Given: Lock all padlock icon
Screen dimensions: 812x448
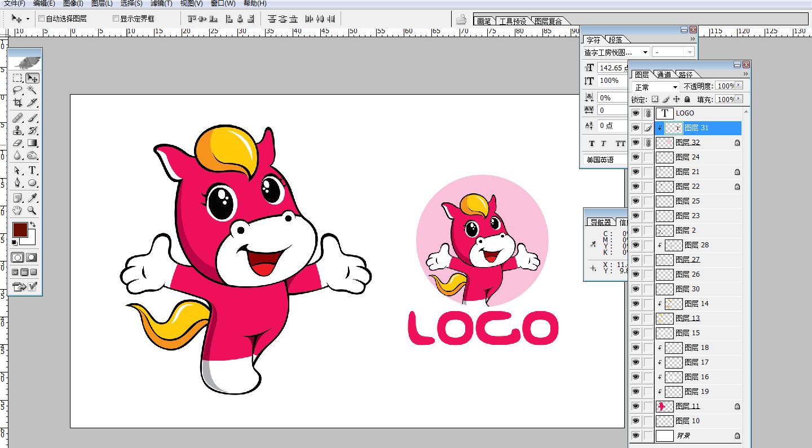Looking at the screenshot, I should (x=687, y=99).
